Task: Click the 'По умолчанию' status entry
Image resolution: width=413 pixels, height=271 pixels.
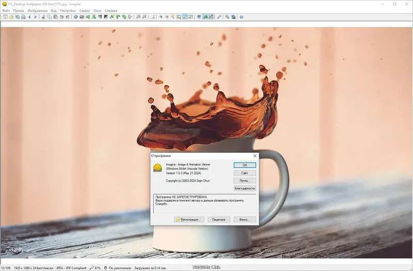Action: pos(118,268)
